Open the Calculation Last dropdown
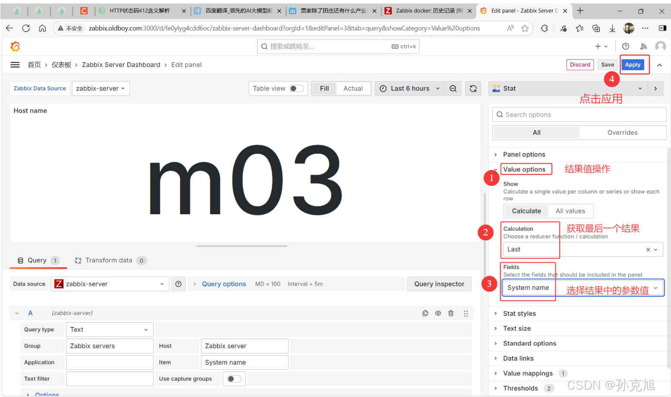671x397 pixels. click(x=583, y=250)
